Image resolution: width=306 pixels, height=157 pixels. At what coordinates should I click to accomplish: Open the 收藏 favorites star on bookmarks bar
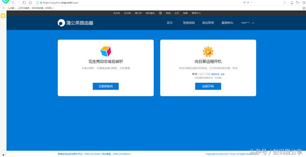[x=11, y=8]
